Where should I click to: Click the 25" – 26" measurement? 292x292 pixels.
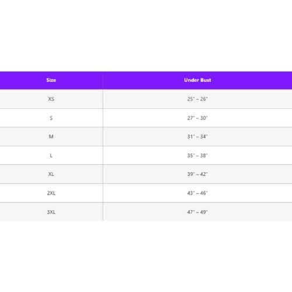point(197,99)
